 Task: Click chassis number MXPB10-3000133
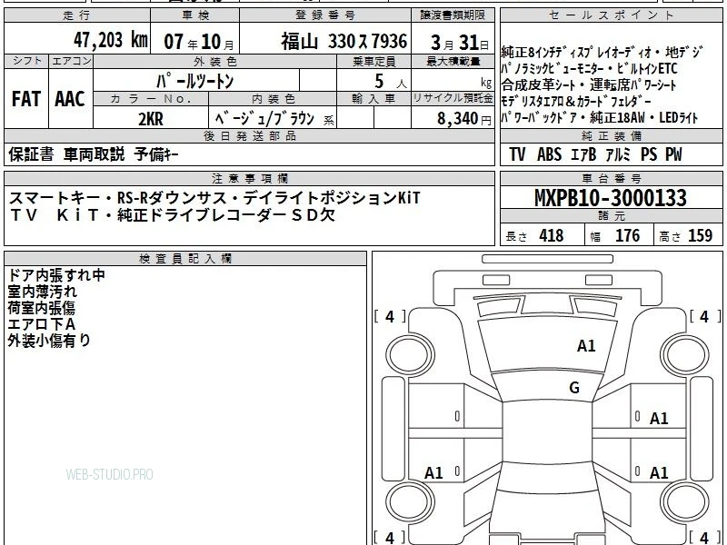[611, 198]
